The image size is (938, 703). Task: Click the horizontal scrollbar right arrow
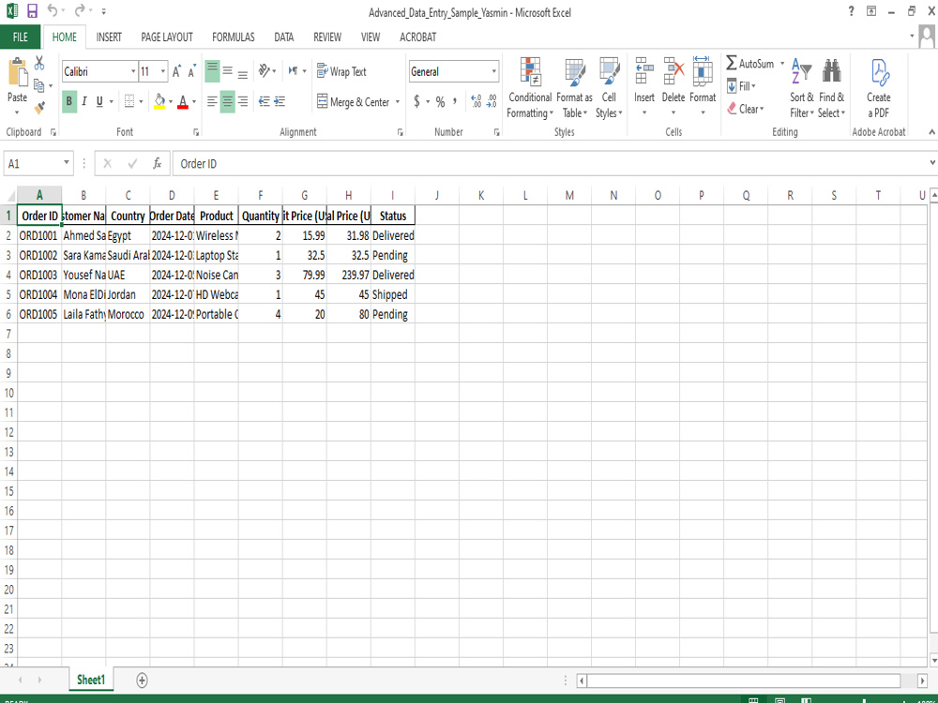pyautogui.click(x=922, y=681)
